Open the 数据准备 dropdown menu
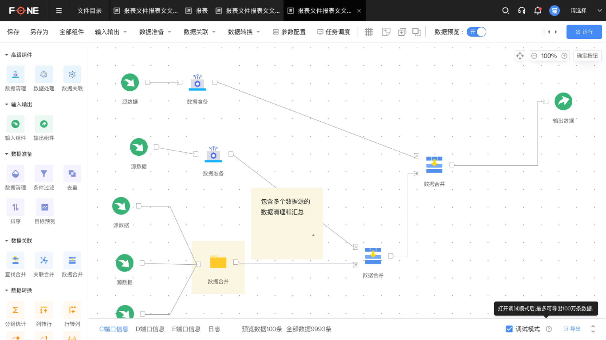This screenshot has height=340, width=606. (x=155, y=32)
